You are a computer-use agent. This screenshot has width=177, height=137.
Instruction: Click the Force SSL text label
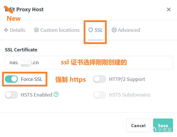coord(32,79)
